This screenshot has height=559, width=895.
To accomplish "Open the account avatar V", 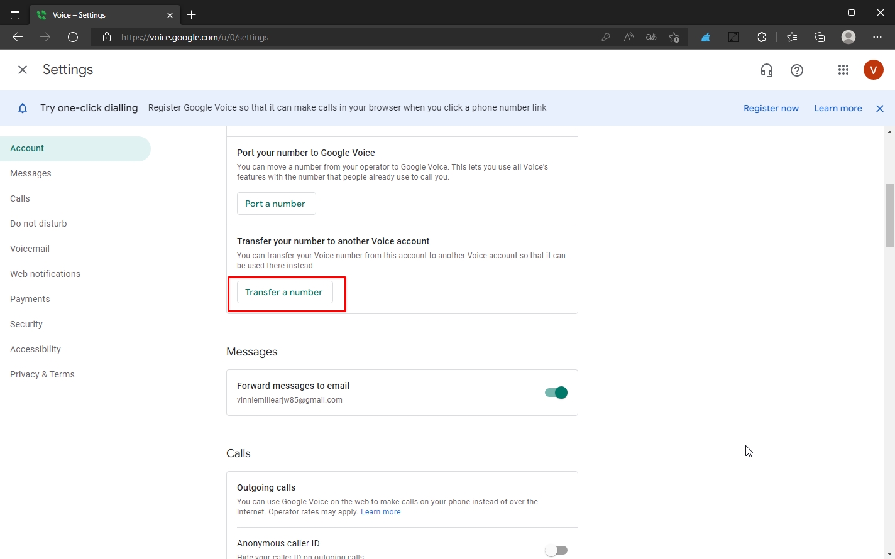I will pos(873,70).
